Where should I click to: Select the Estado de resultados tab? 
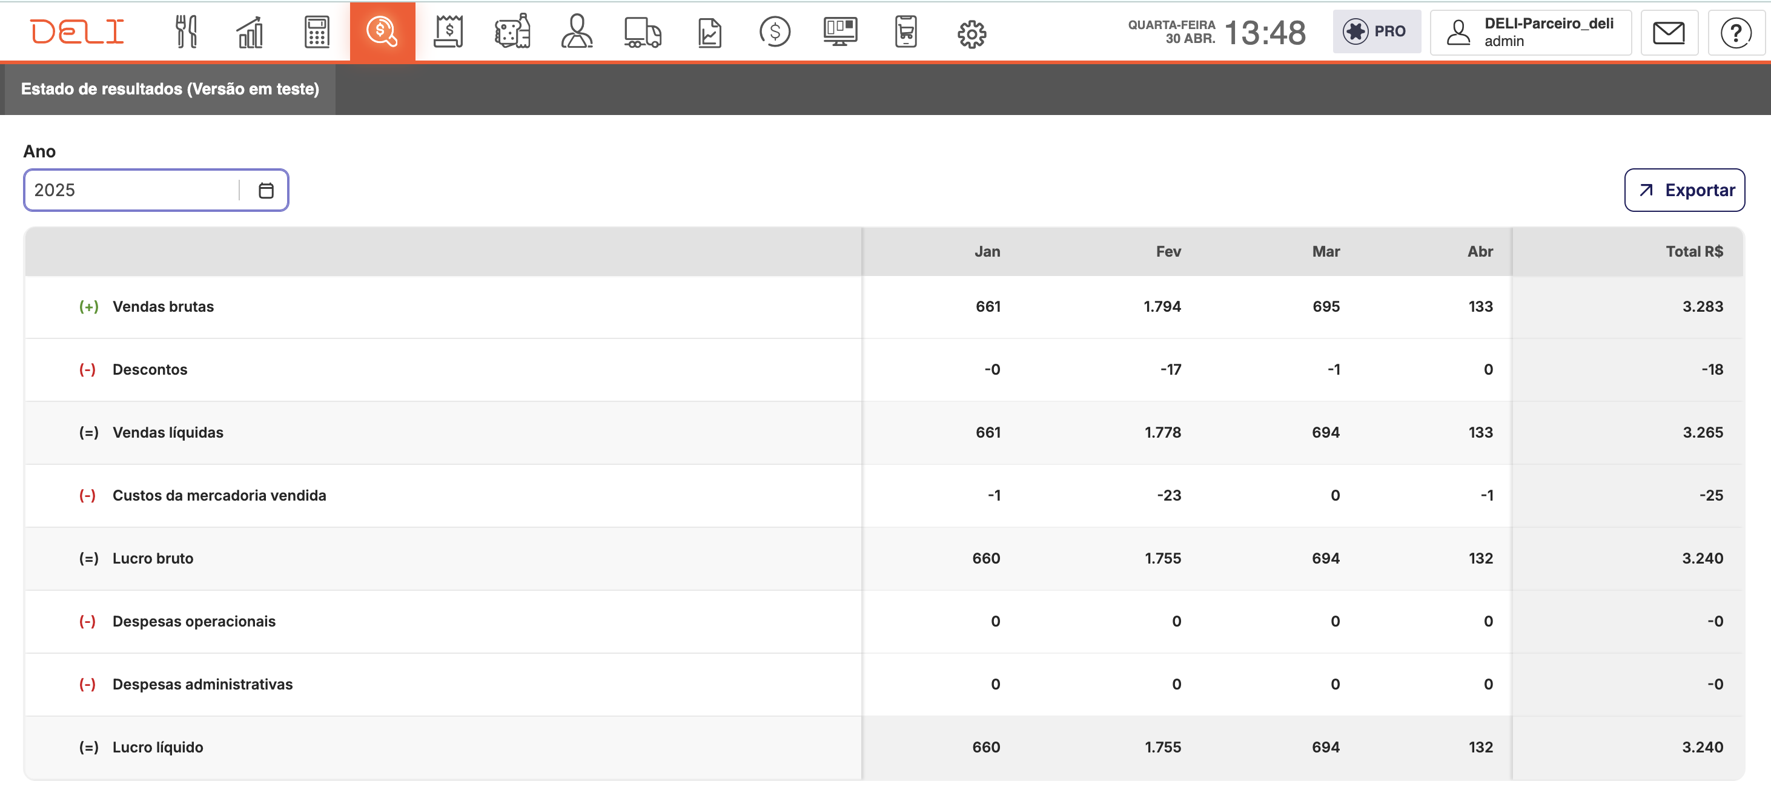(170, 88)
